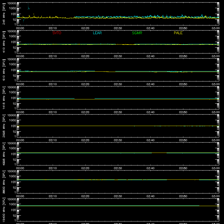Click the 02:00 time label below 4995 MHz plot
Viewport: 224px width, 224px height.
point(20,168)
